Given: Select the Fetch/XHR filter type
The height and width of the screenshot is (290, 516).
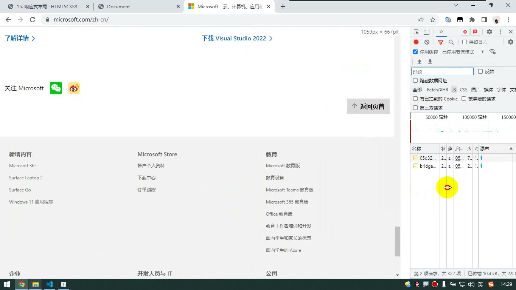Looking at the screenshot, I should pyautogui.click(x=437, y=89).
